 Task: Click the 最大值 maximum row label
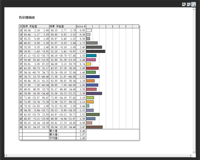pyautogui.click(x=54, y=135)
